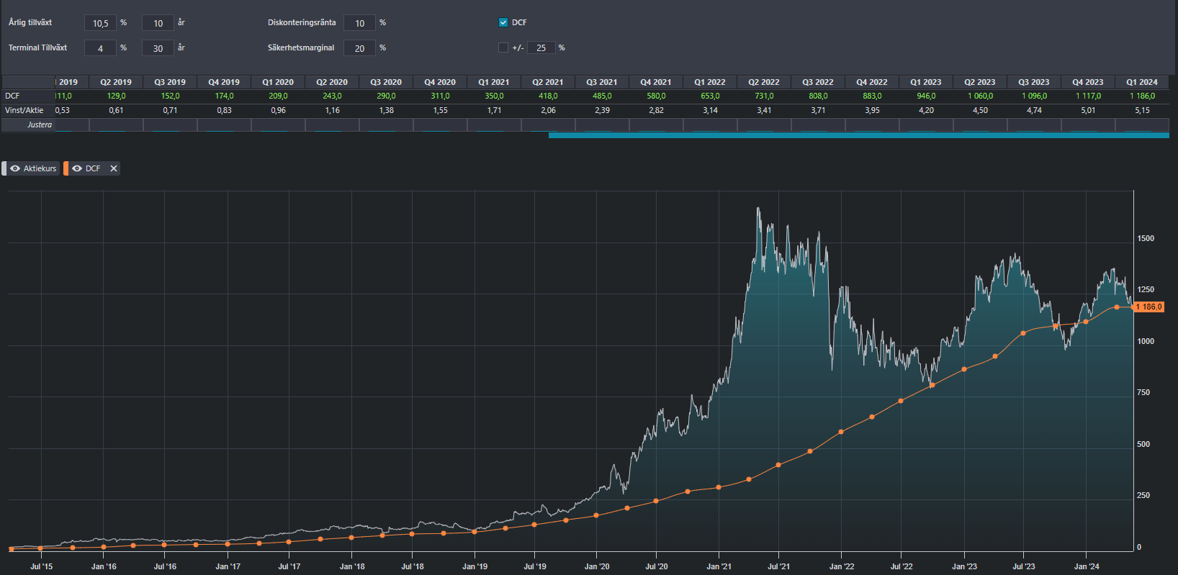Image resolution: width=1178 pixels, height=575 pixels.
Task: Edit Årlig tillväxt percent field
Action: point(100,23)
